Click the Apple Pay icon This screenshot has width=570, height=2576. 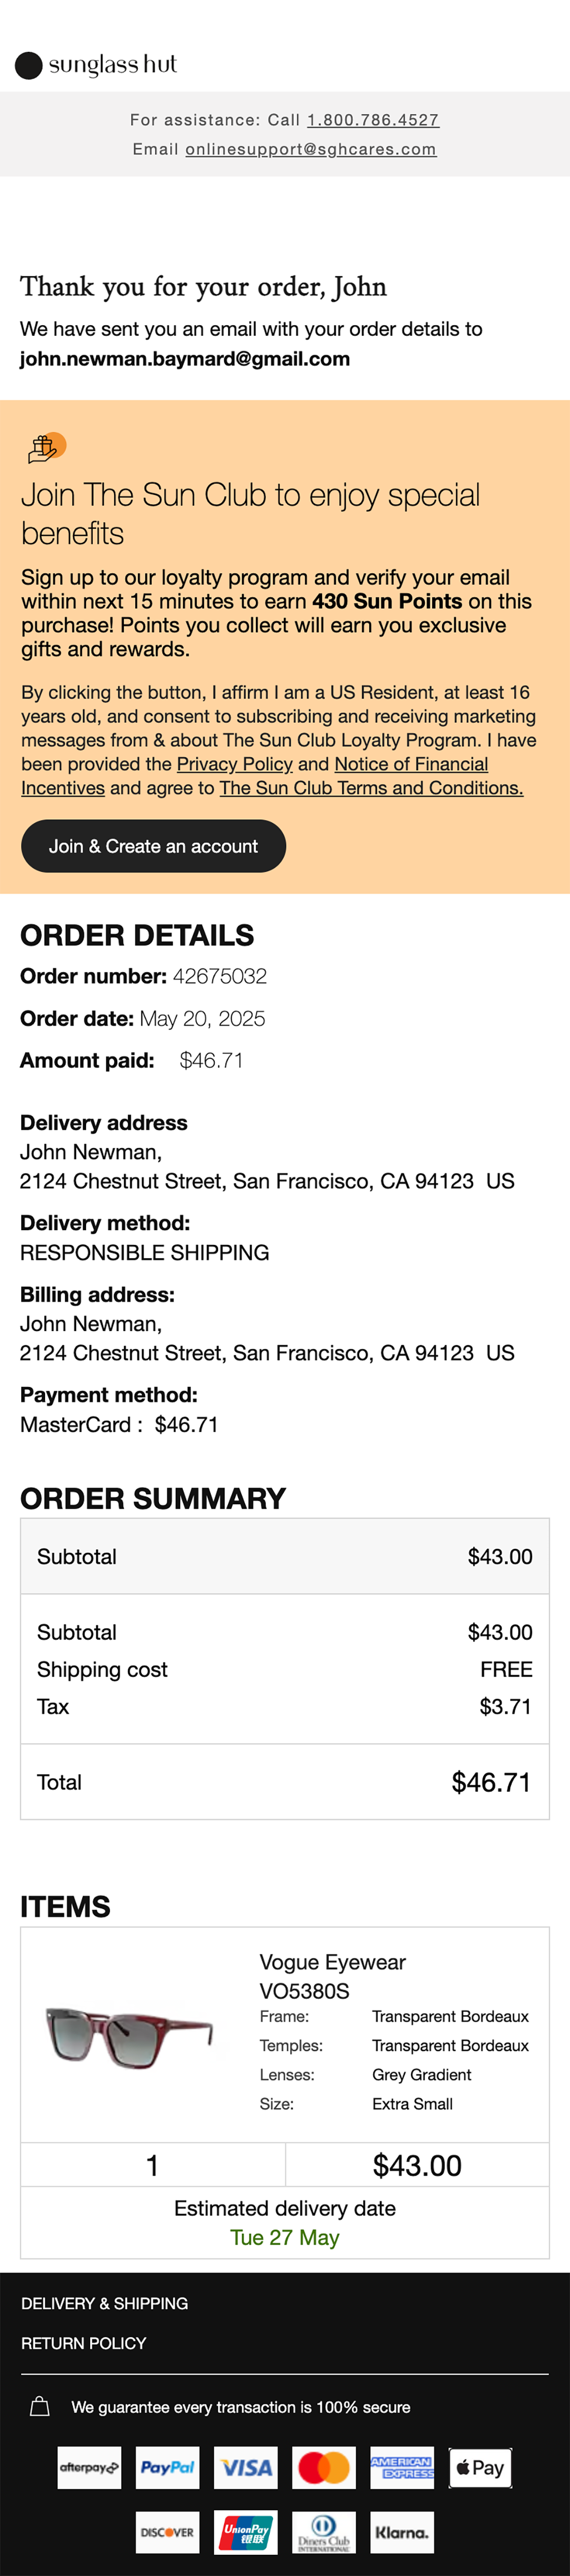click(x=480, y=2468)
